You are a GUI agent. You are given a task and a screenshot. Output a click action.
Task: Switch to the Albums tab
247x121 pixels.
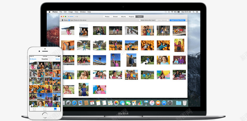tap(123, 17)
